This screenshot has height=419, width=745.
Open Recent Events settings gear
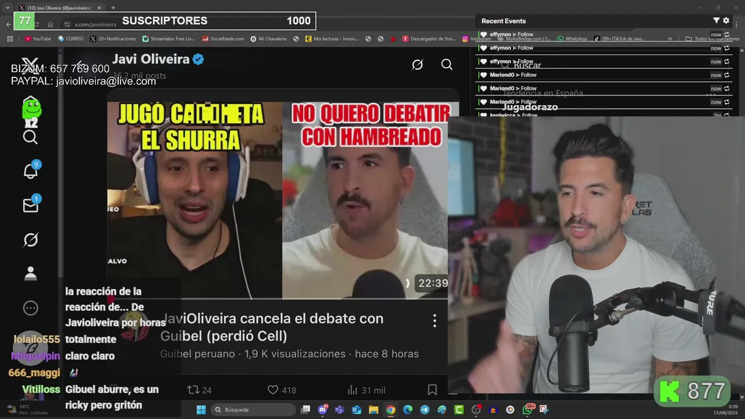point(726,20)
